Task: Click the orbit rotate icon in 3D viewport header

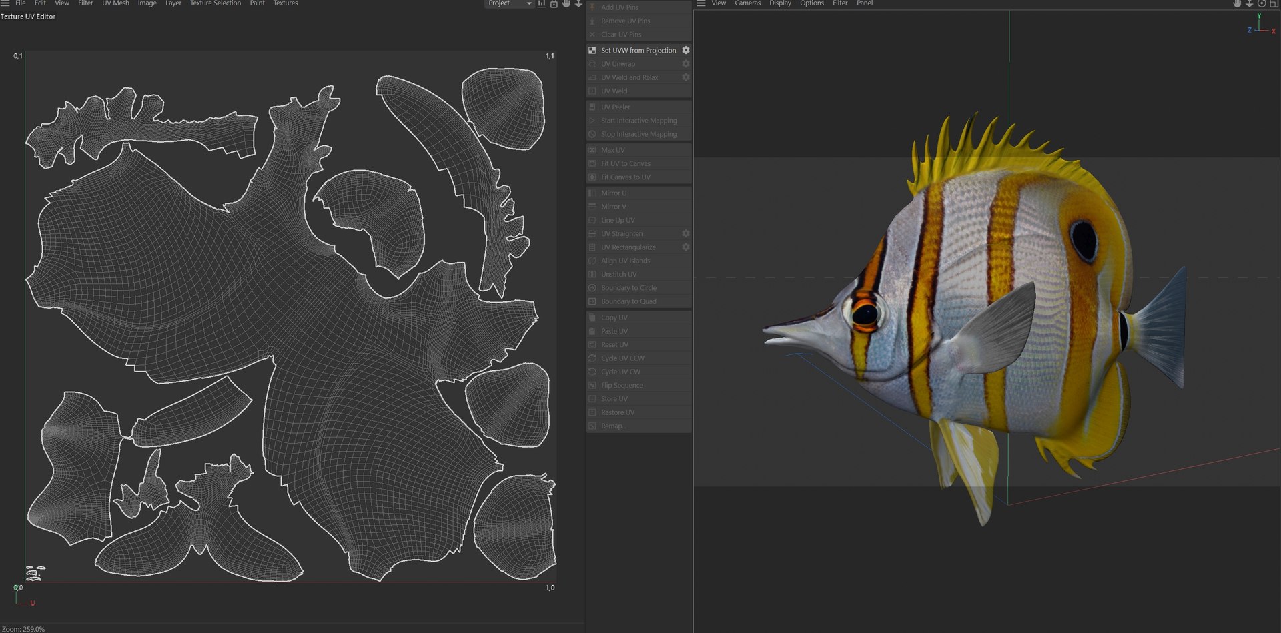Action: [1262, 3]
